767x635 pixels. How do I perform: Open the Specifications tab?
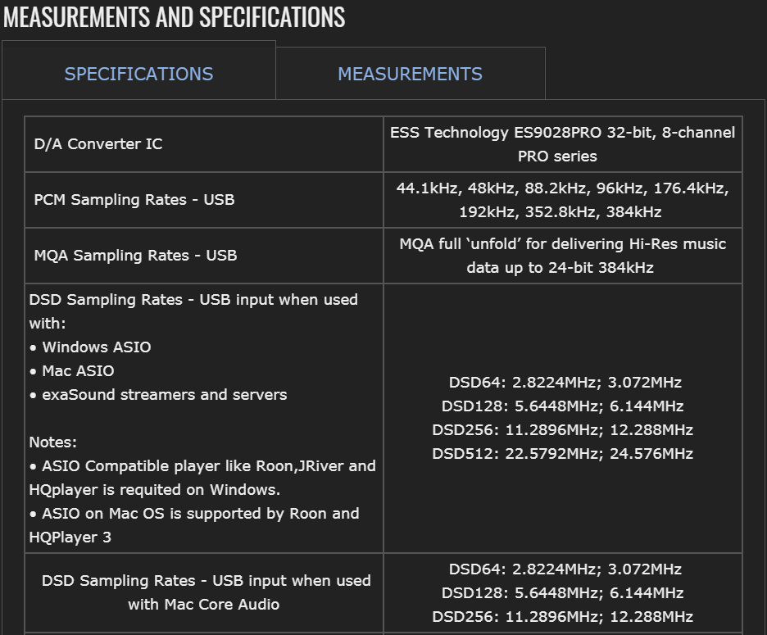pos(138,74)
